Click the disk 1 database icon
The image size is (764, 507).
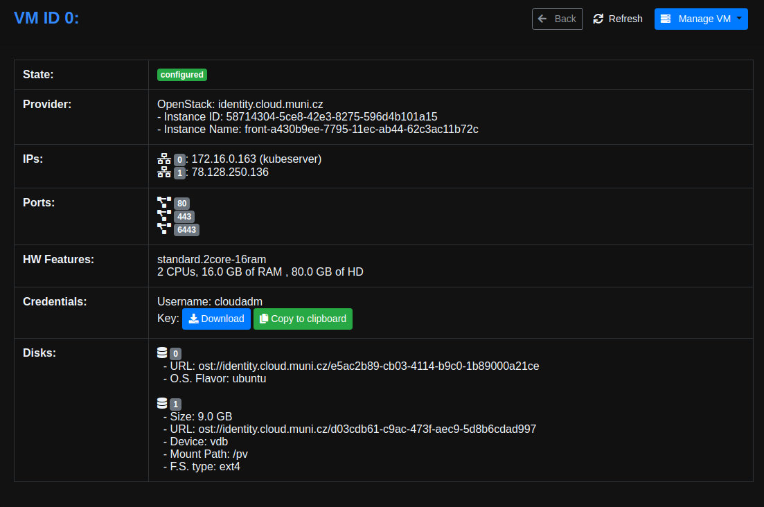click(x=162, y=404)
